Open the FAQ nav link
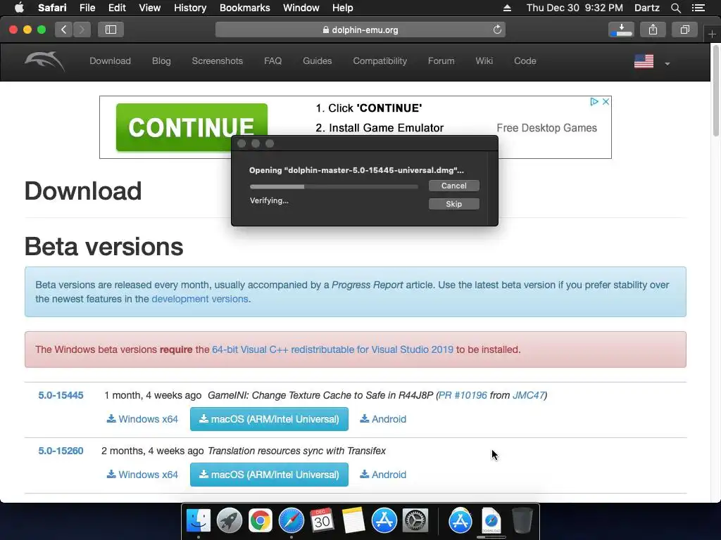The image size is (721, 540). 272,61
